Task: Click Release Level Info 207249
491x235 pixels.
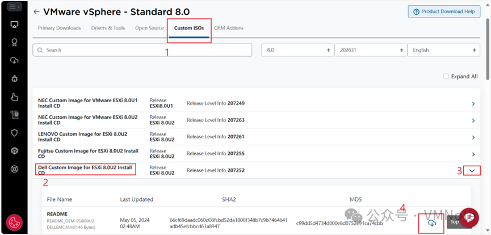Action: point(216,103)
